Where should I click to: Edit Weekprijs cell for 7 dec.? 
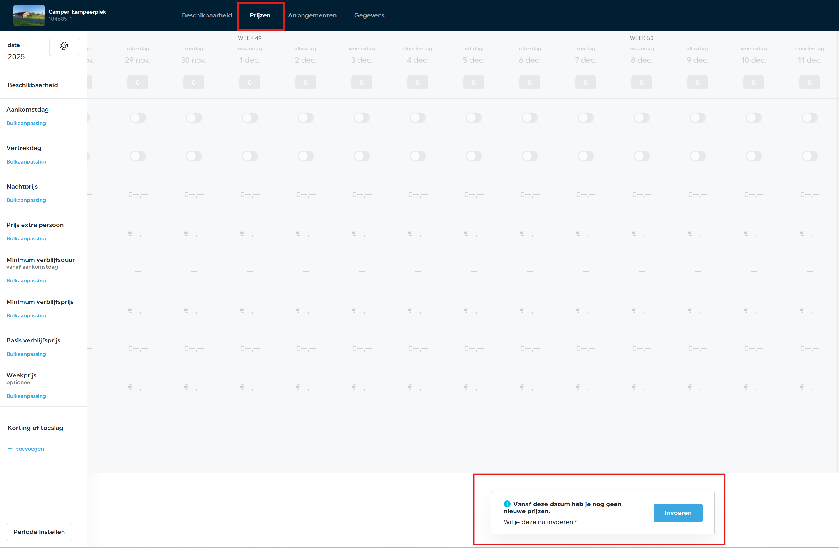tap(585, 387)
